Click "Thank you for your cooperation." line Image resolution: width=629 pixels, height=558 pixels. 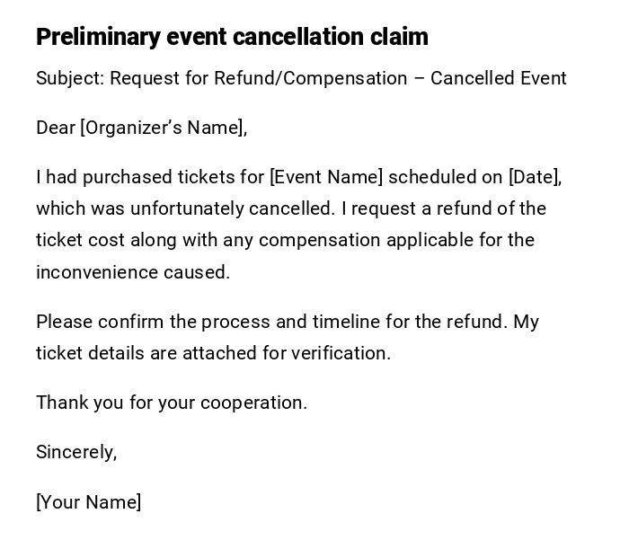point(172,403)
